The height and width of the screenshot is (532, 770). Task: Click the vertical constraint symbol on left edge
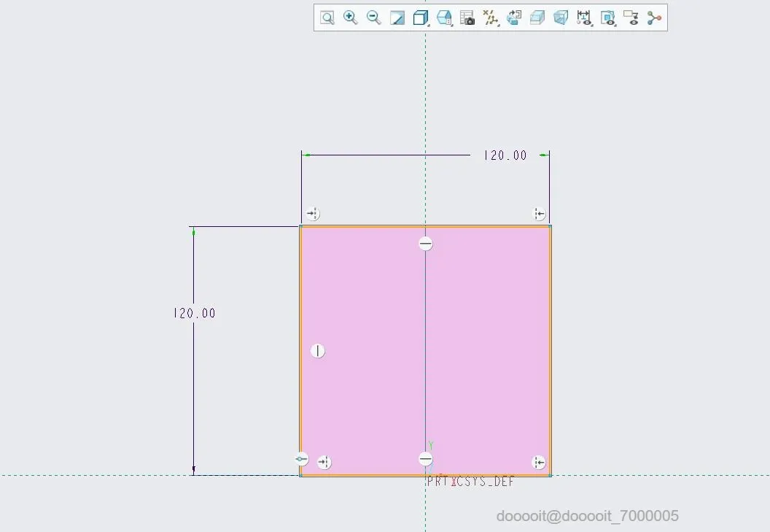(x=318, y=350)
